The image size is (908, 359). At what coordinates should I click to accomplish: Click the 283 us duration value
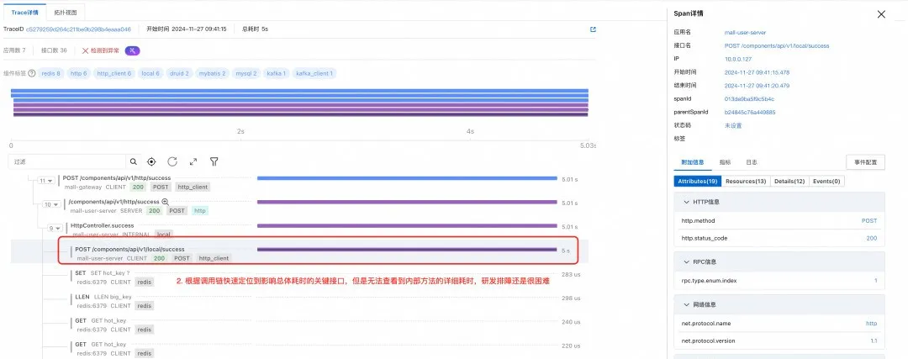(571, 274)
